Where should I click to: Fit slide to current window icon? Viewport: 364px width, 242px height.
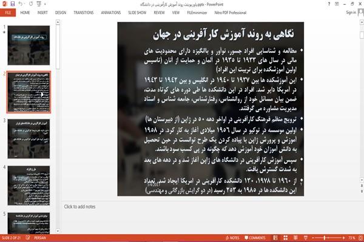pyautogui.click(x=360, y=238)
